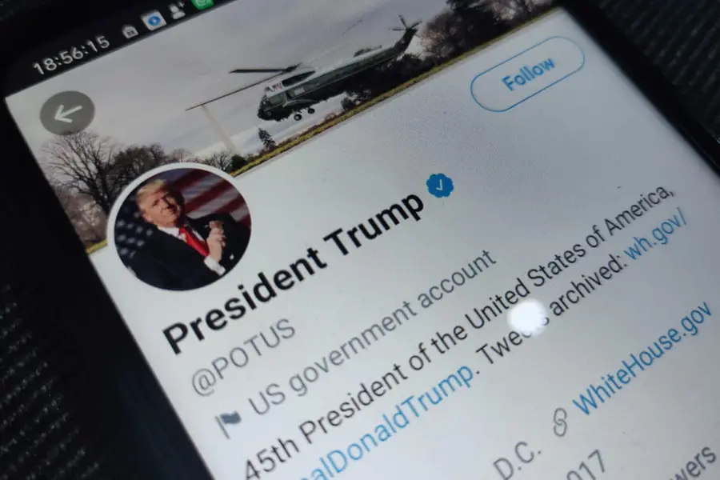
Task: Tap the green notification icon in status bar
Action: click(x=202, y=4)
